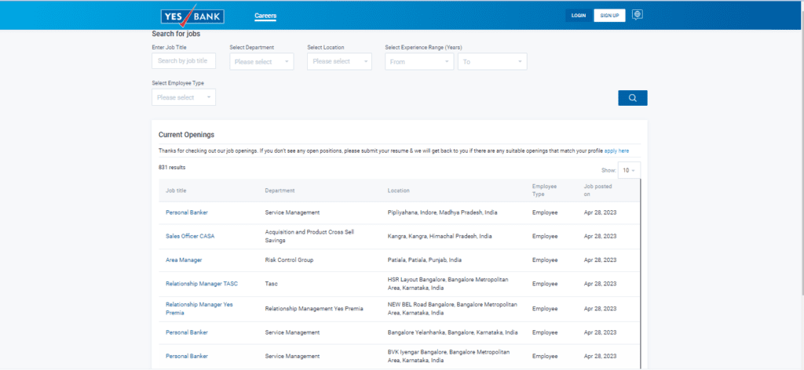Click the SIGN UP button
804x370 pixels.
(x=609, y=16)
